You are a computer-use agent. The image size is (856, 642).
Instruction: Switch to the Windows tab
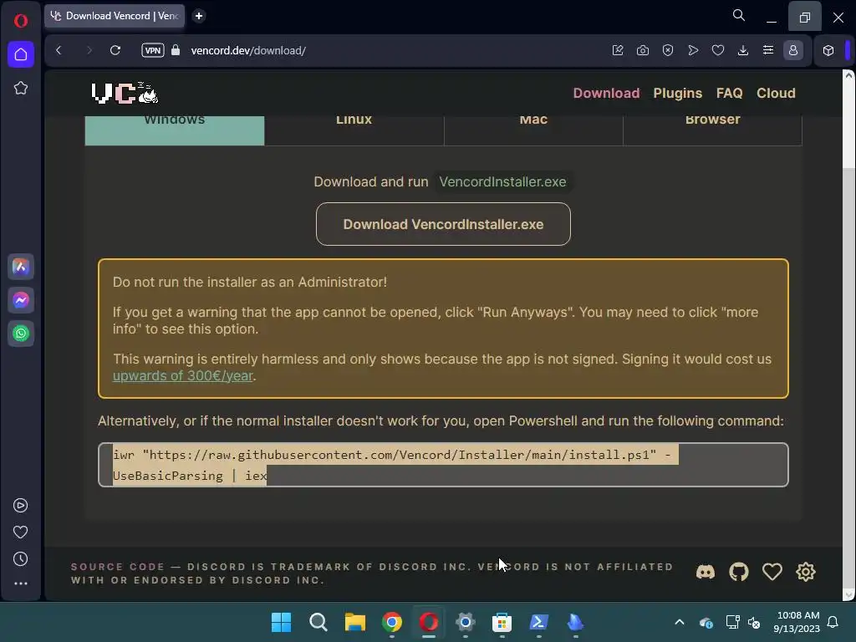tap(175, 130)
